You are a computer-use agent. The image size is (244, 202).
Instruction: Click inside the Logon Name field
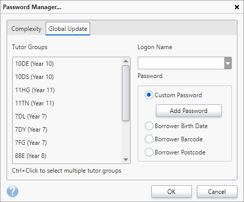[x=181, y=63]
